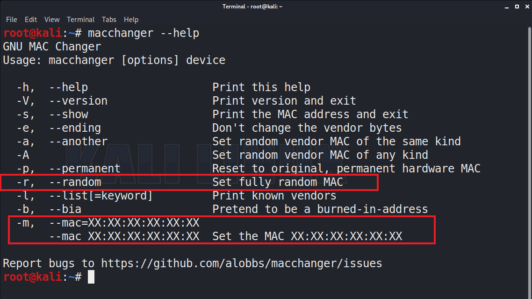Click the github macchanger issues URL
The image size is (532, 299).
coord(242,263)
